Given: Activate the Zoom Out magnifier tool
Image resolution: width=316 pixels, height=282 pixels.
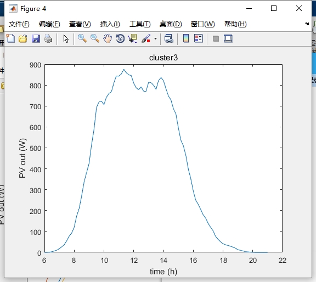Looking at the screenshot, I should click(x=95, y=38).
